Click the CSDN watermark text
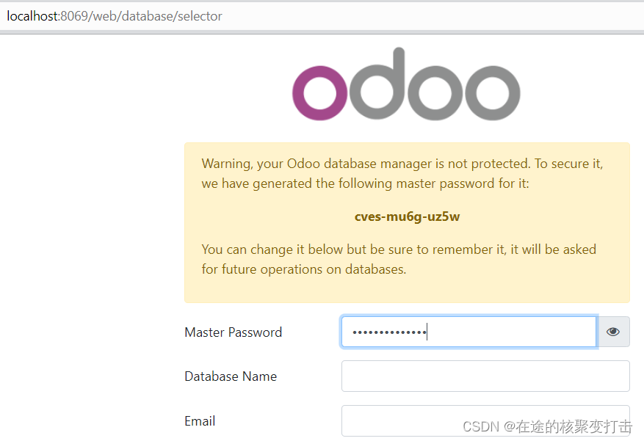Image resolution: width=644 pixels, height=441 pixels. click(547, 426)
